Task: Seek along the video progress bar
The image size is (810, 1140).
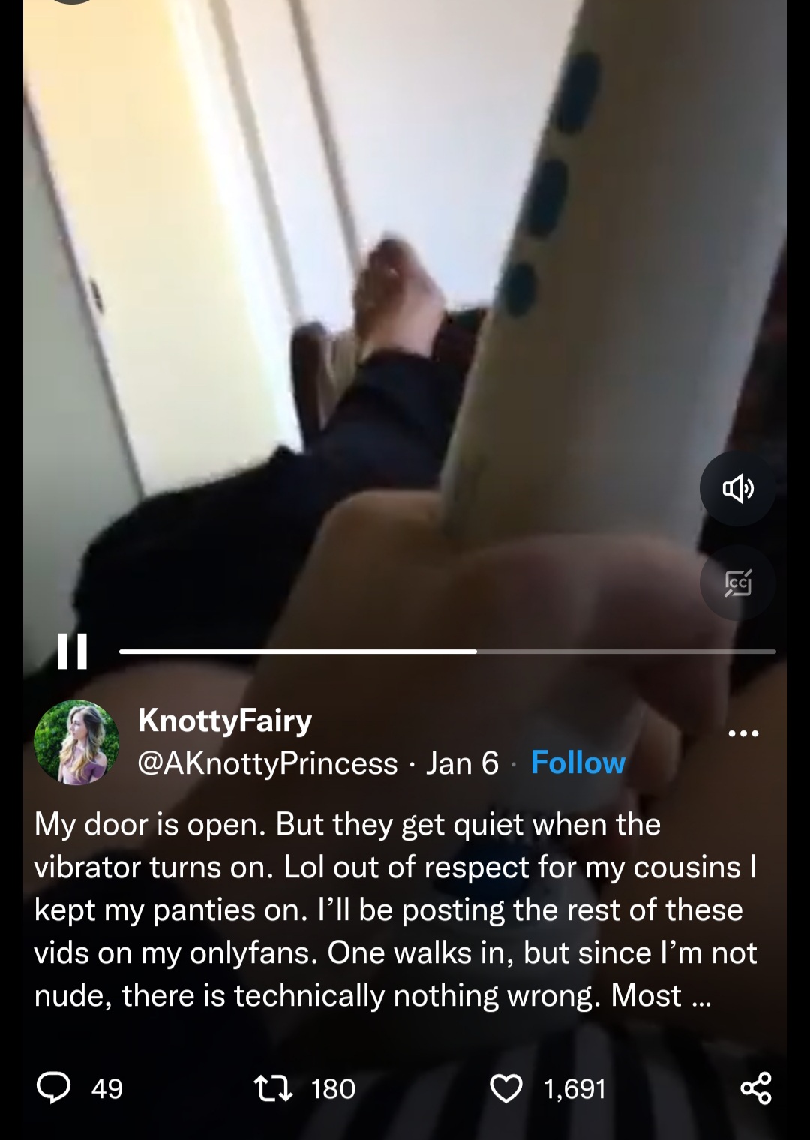Action: [x=447, y=652]
